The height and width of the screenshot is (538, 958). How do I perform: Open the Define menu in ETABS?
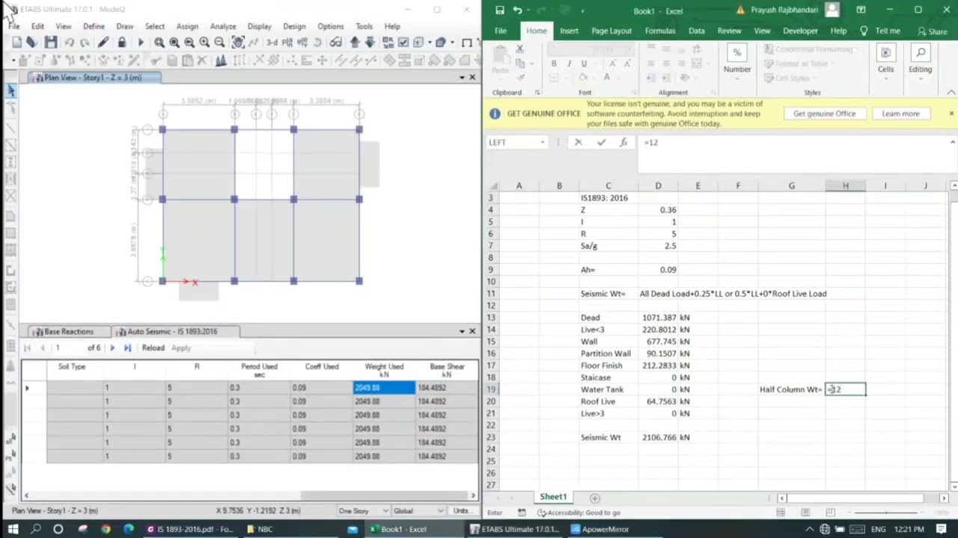coord(94,26)
